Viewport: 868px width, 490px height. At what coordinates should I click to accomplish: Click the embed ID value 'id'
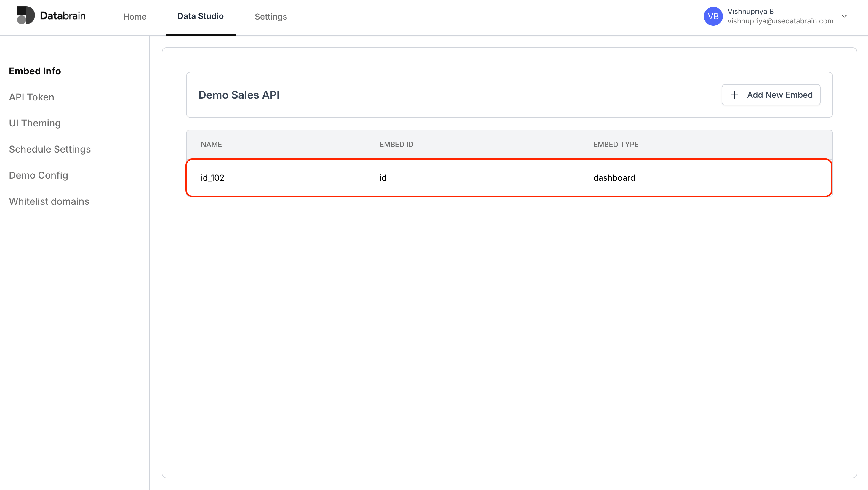click(x=383, y=177)
